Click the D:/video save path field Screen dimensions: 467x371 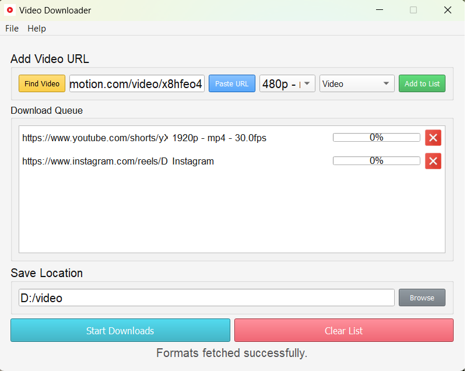206,297
